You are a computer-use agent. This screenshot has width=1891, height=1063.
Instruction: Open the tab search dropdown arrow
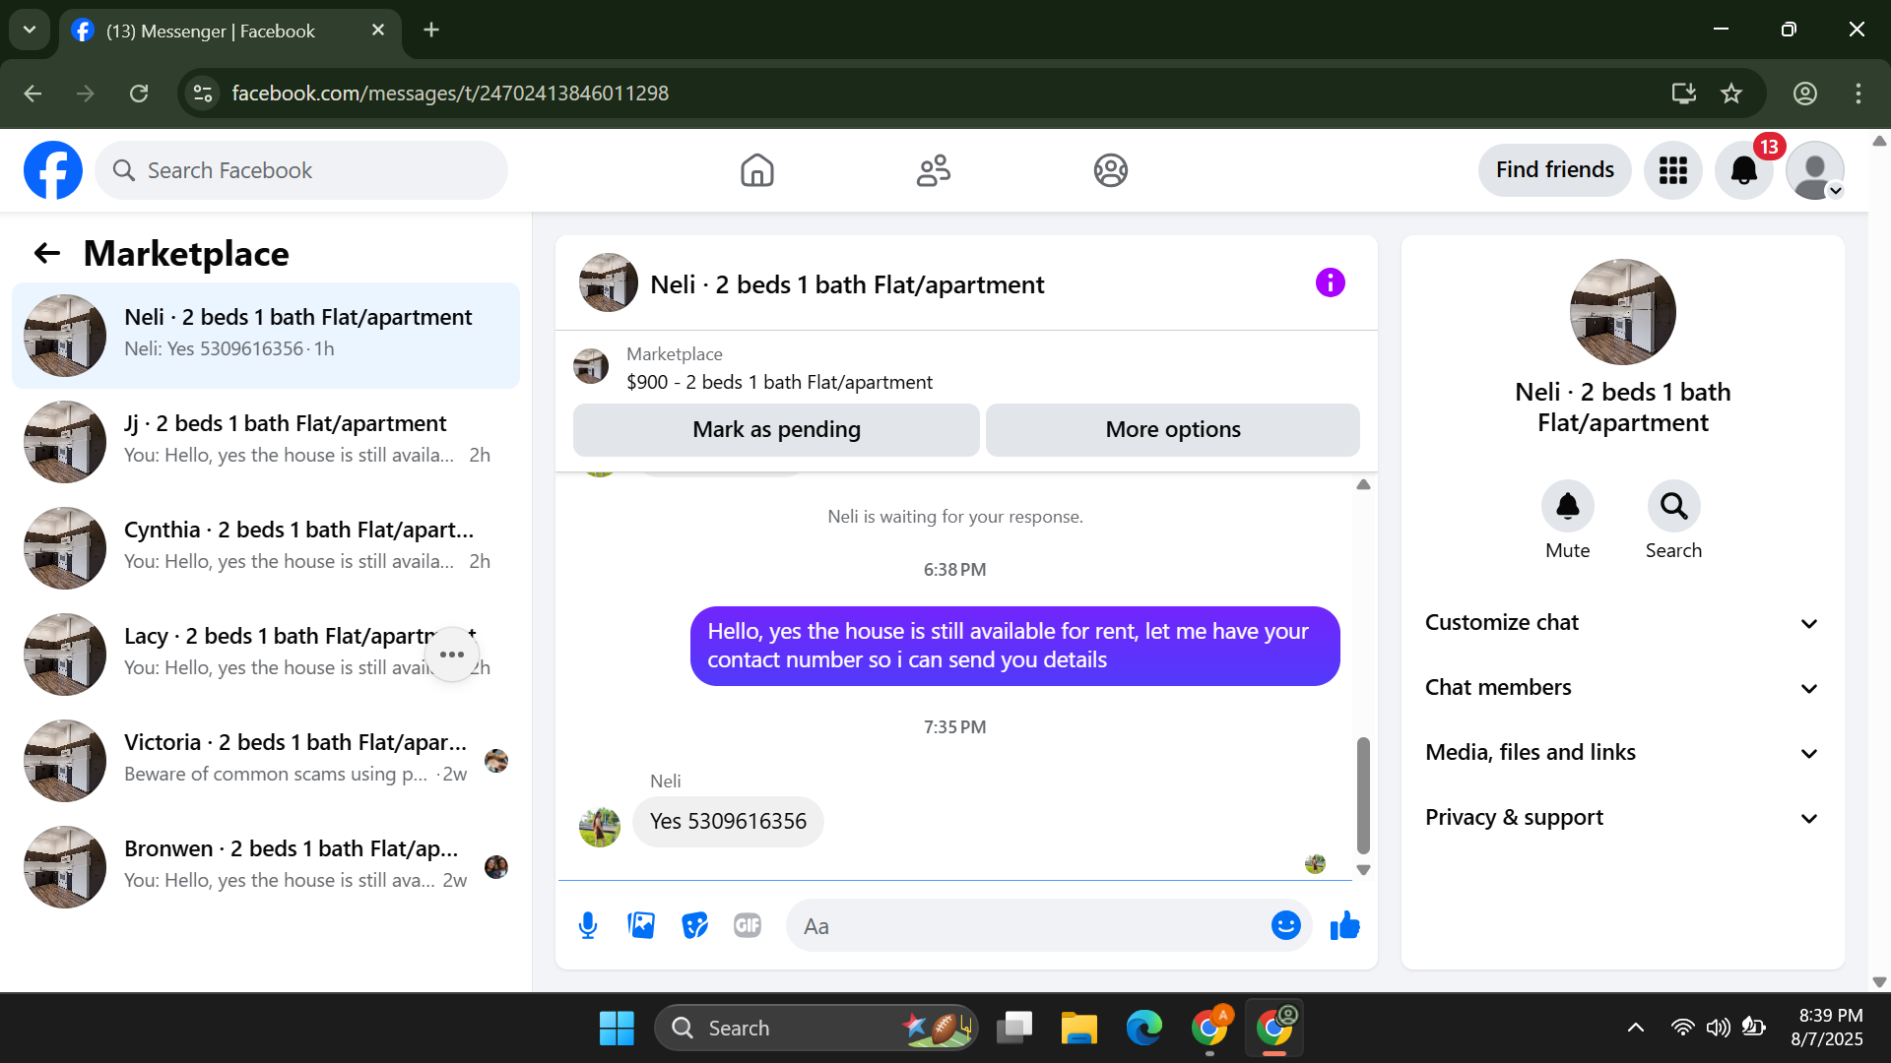click(30, 30)
